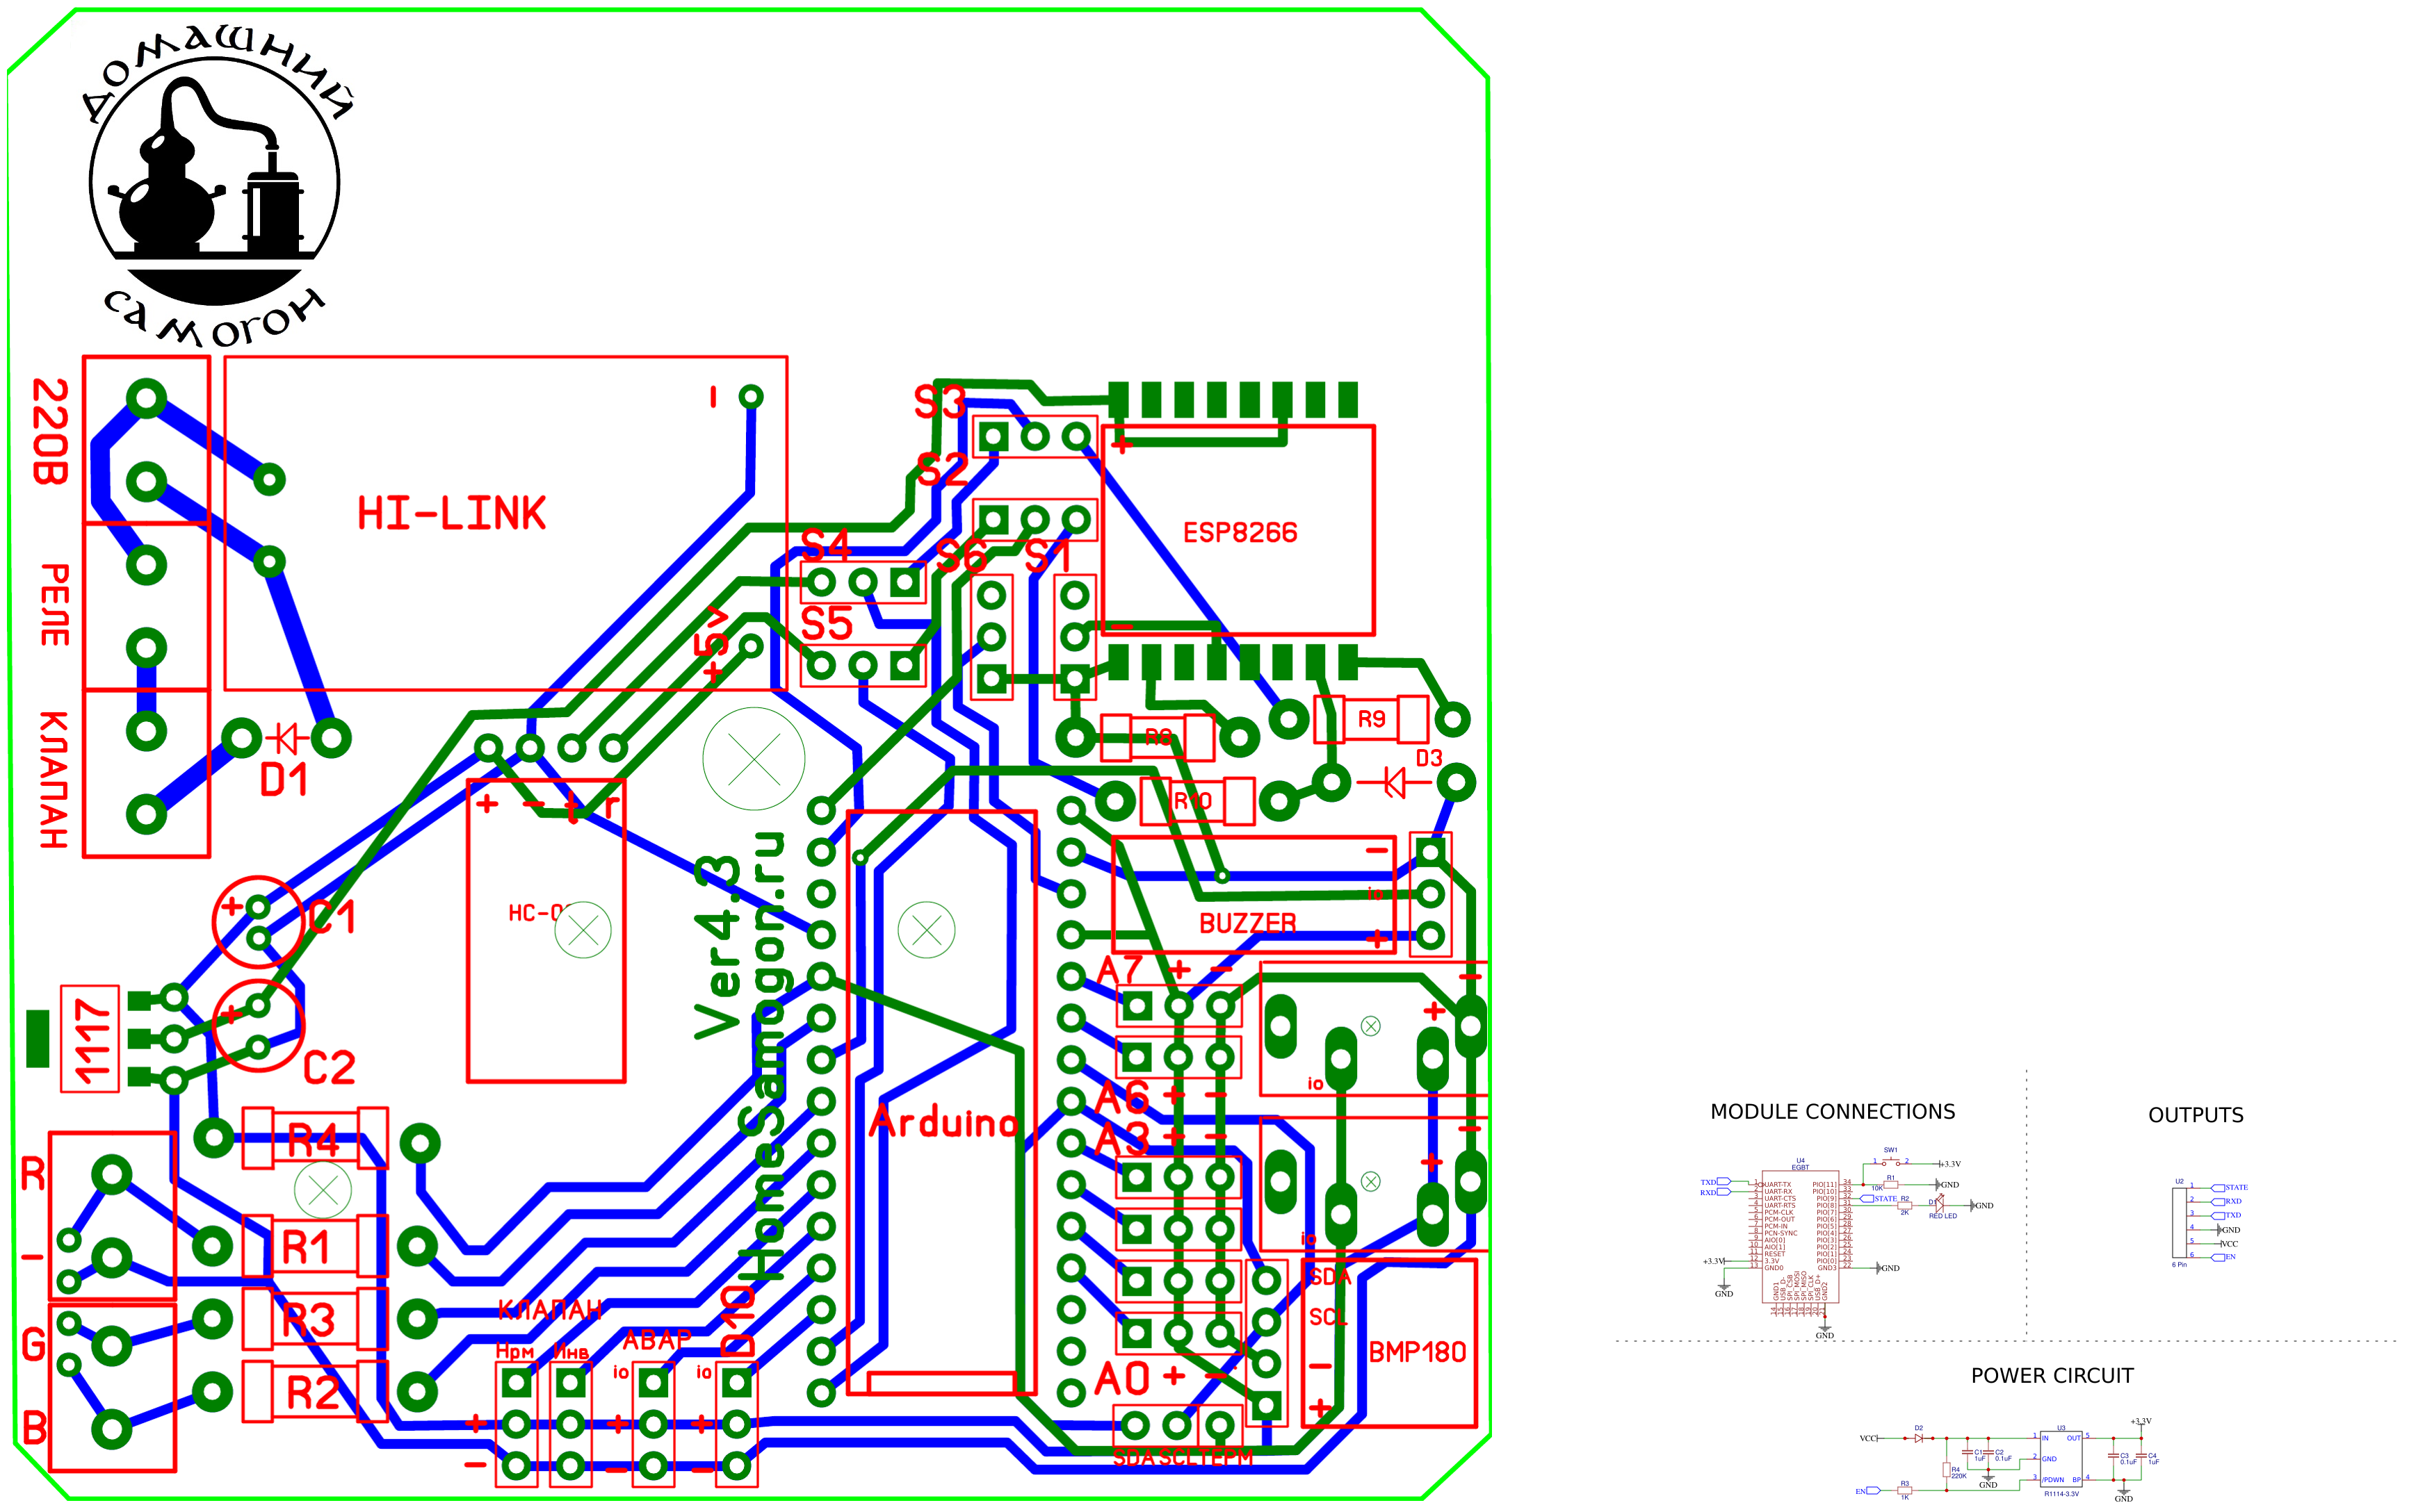Click the S3 connector label

pyautogui.click(x=939, y=403)
